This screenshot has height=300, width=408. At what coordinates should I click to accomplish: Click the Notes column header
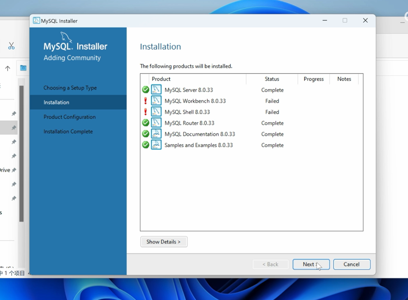click(x=344, y=79)
